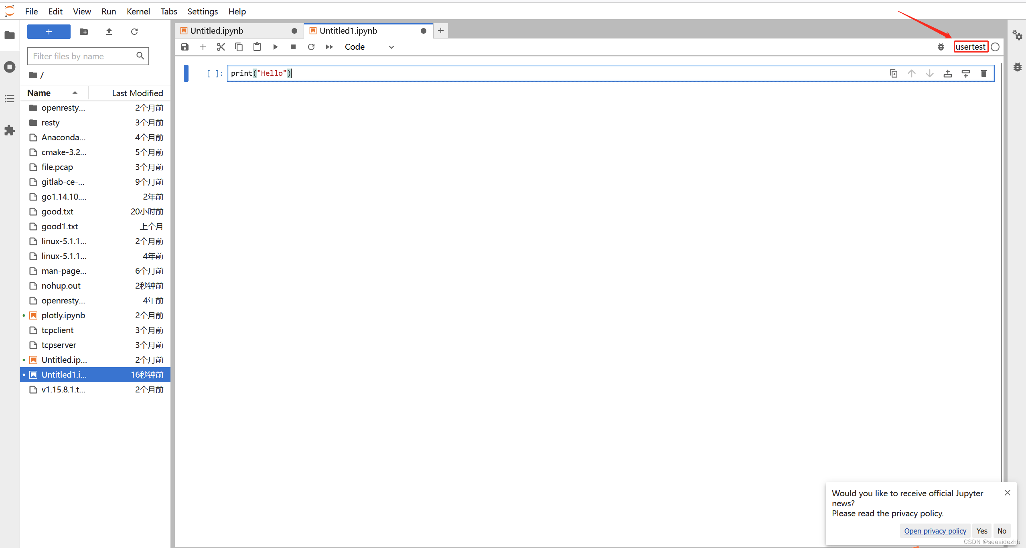This screenshot has height=548, width=1026.
Task: Click the Run cell button (play icon)
Action: tap(276, 46)
